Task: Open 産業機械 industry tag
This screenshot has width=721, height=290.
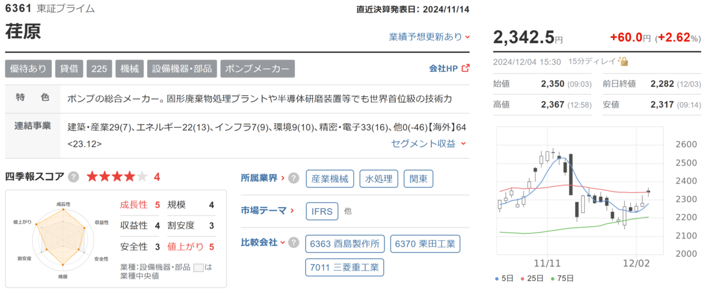Action: pyautogui.click(x=330, y=178)
